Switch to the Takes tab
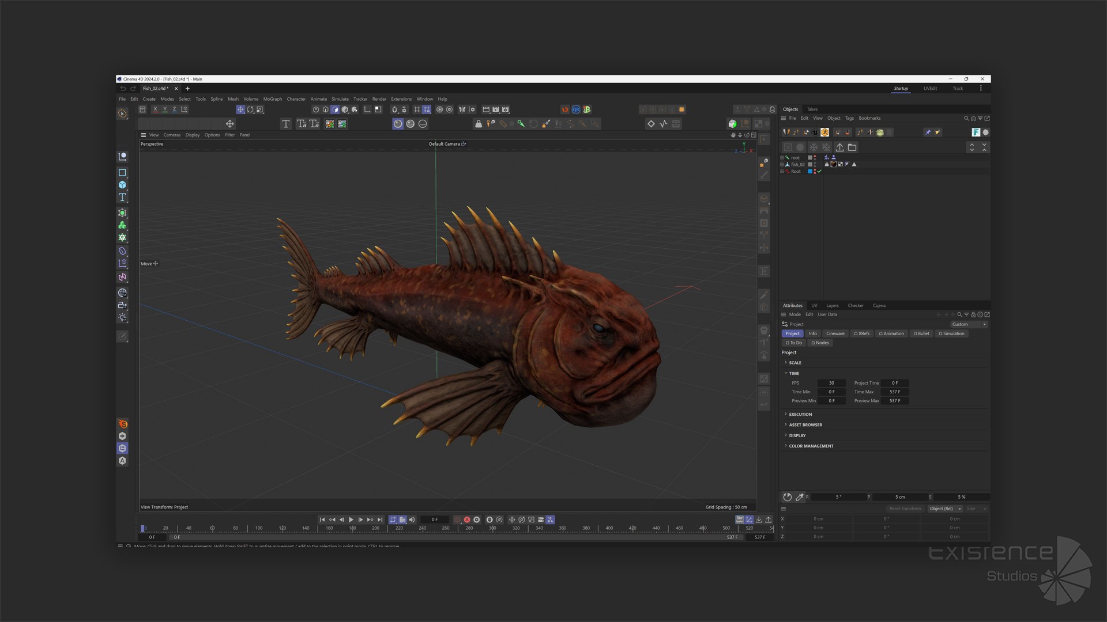This screenshot has height=622, width=1107. click(x=812, y=109)
